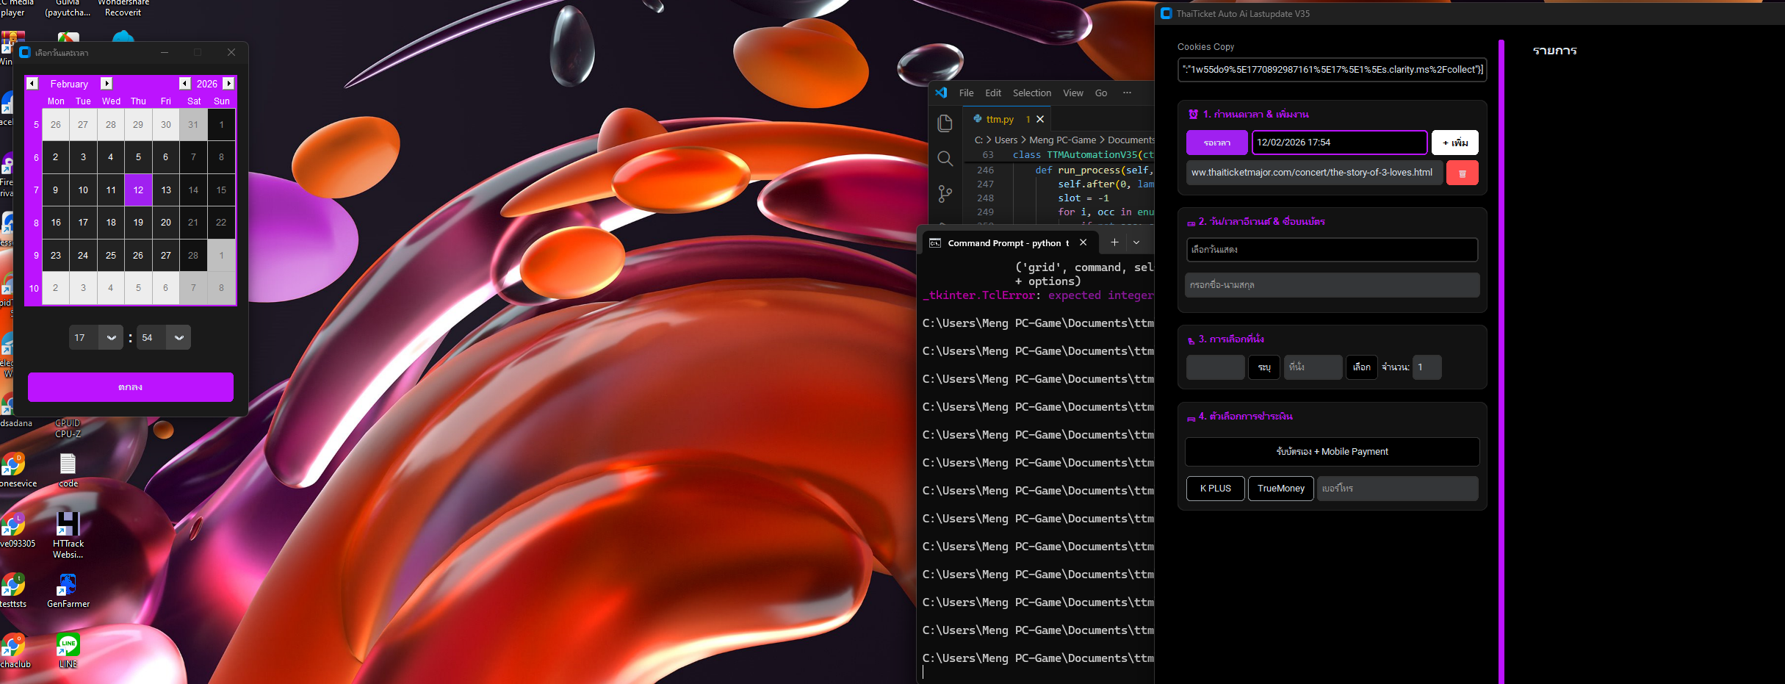Toggle the purple รอเวลา button
This screenshot has height=684, width=1785.
pos(1216,143)
